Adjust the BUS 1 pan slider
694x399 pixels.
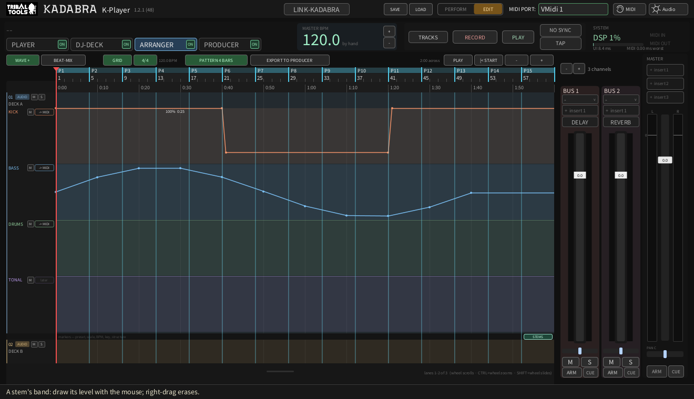pyautogui.click(x=580, y=351)
